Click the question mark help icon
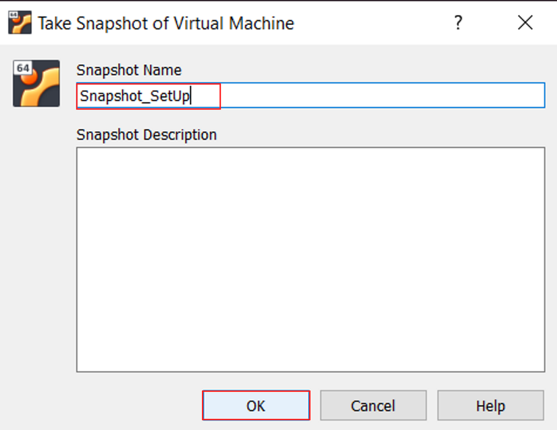This screenshot has width=557, height=430. click(458, 23)
